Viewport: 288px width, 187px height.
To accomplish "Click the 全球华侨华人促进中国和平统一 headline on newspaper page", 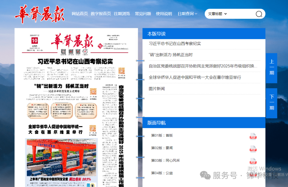I will click(x=55, y=129).
